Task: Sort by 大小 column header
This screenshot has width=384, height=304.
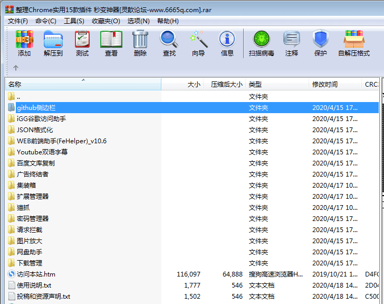Action: point(182,85)
